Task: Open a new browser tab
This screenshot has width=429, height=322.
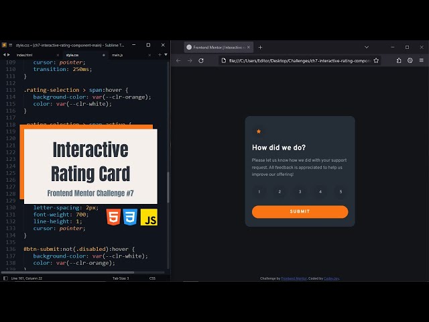Action: [x=260, y=48]
